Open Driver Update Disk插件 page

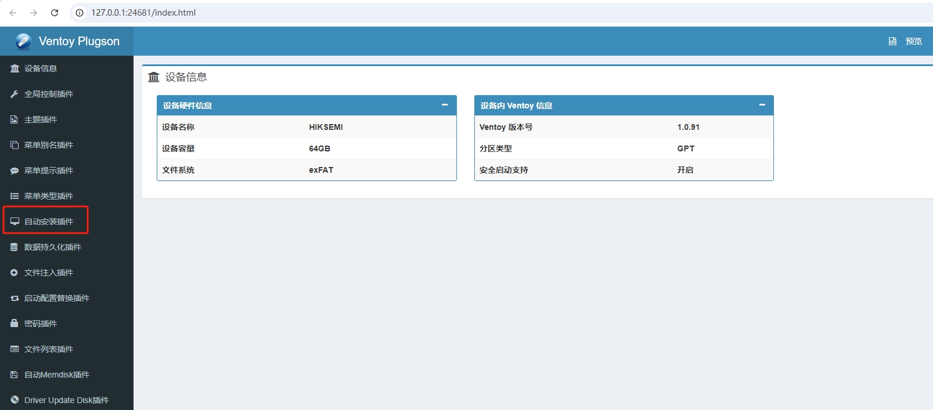(66, 400)
